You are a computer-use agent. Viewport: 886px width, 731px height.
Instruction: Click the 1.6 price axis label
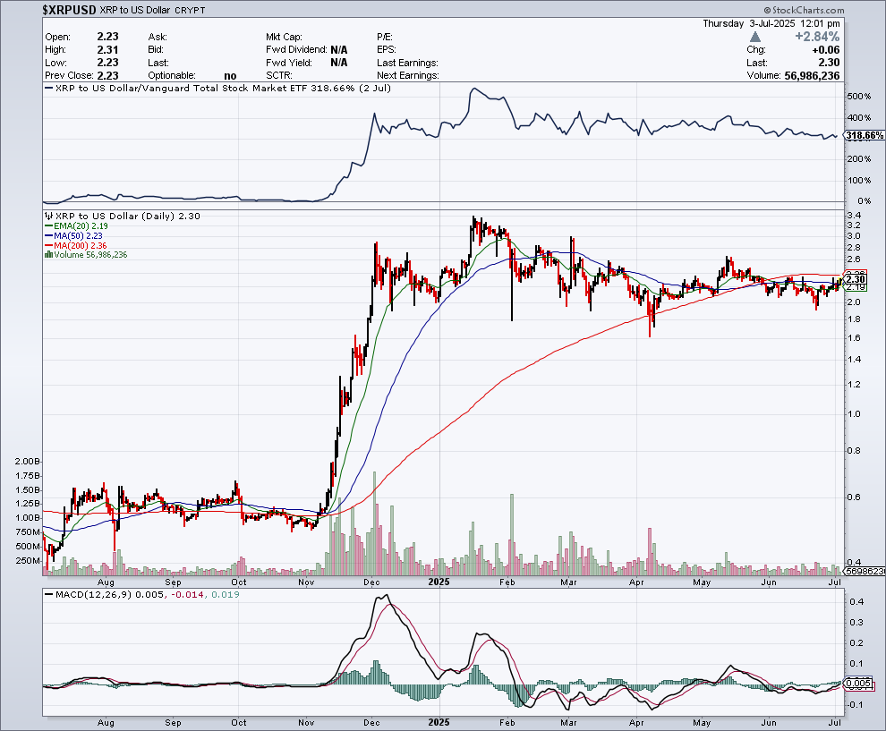[854, 338]
